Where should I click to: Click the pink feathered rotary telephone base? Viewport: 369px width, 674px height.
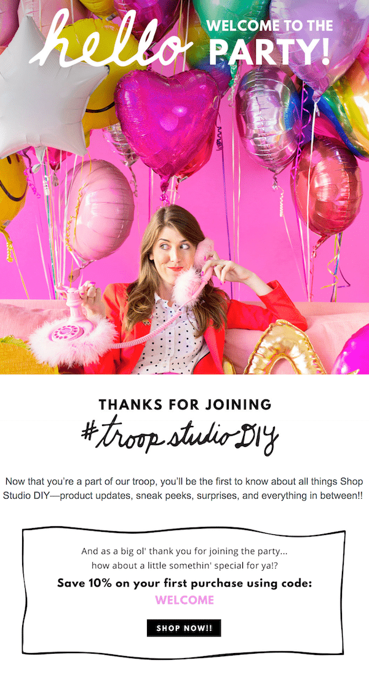71,333
